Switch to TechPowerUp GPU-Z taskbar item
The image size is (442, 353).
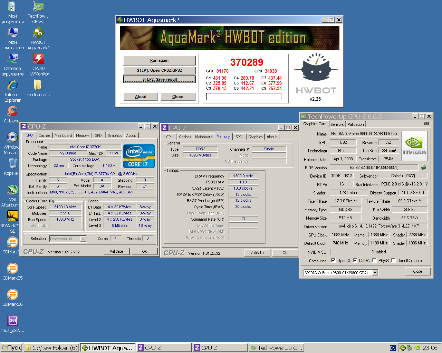277,347
